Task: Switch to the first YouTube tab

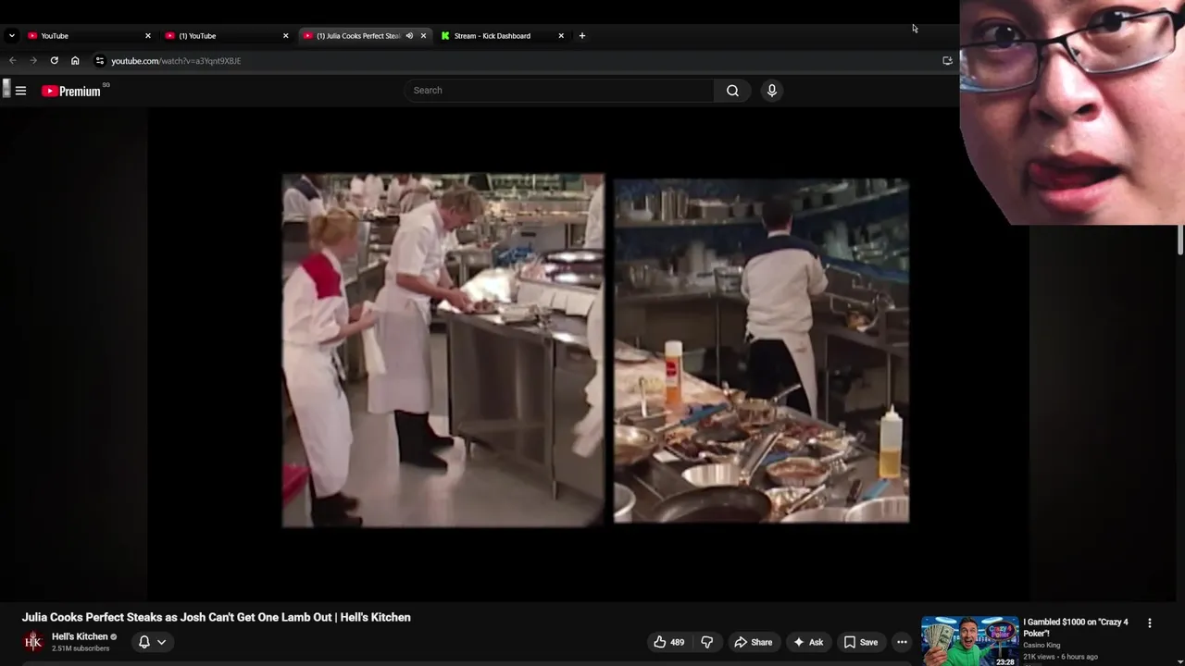Action: click(88, 35)
